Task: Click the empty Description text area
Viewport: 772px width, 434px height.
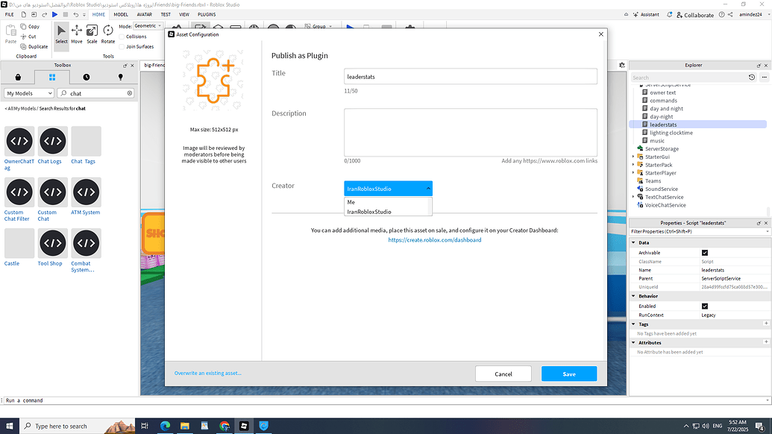Action: coord(471,133)
